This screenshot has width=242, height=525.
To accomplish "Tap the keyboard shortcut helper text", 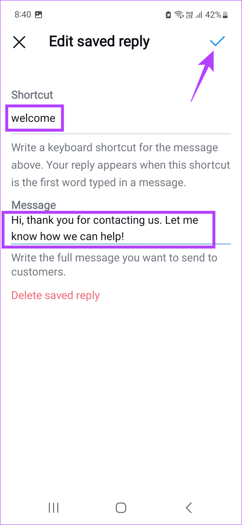I will pos(120,165).
